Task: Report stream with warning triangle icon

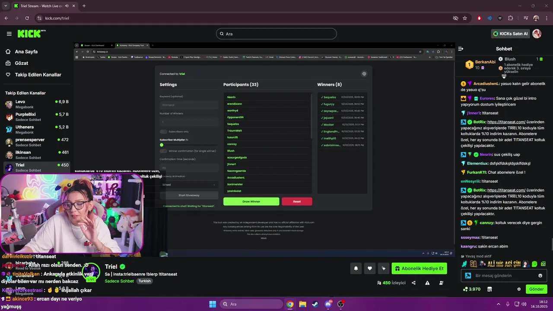Action: click(x=427, y=283)
